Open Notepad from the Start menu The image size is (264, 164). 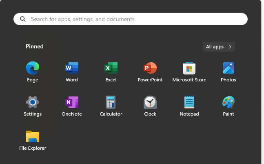(189, 102)
